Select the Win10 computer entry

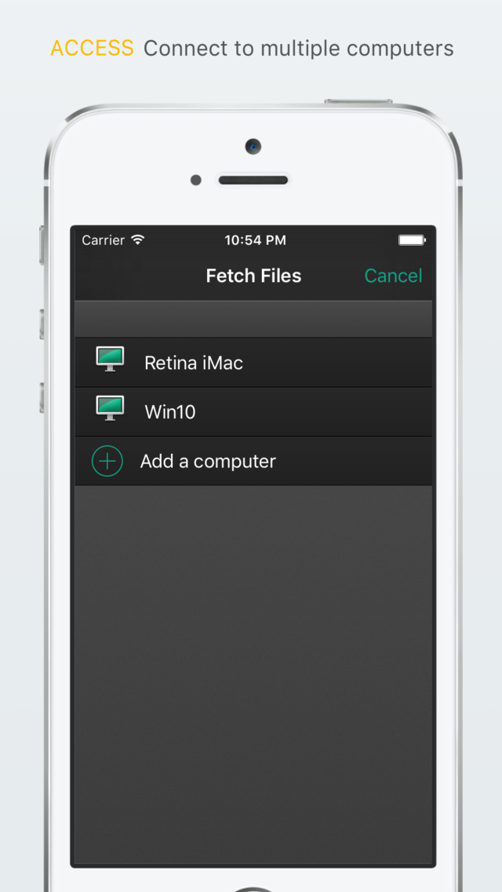click(253, 412)
